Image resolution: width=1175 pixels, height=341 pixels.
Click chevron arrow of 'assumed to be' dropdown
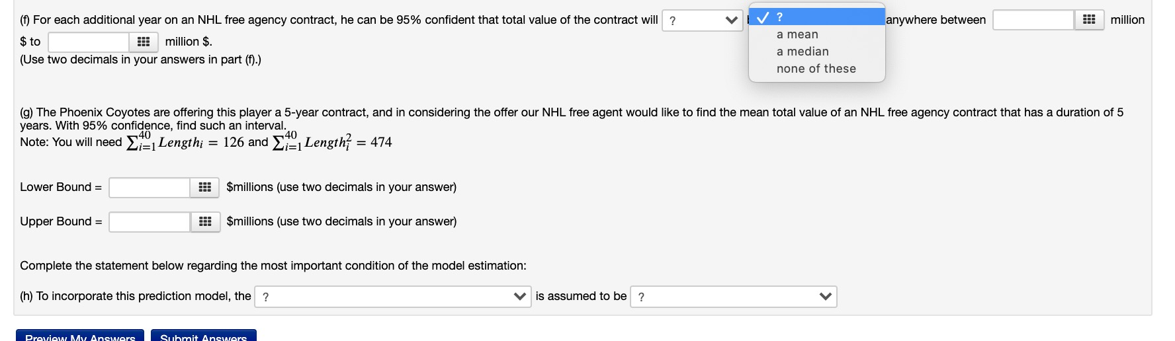tap(826, 297)
